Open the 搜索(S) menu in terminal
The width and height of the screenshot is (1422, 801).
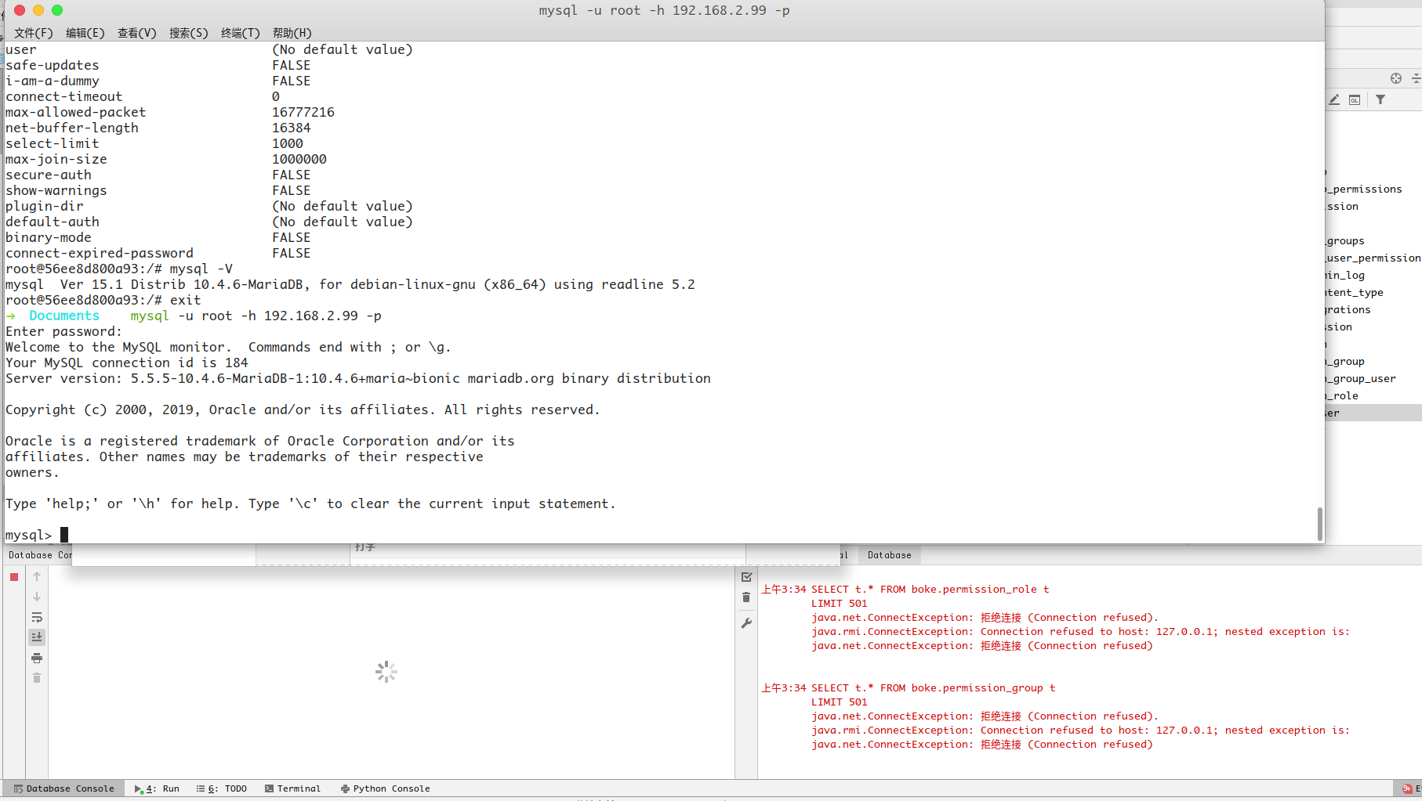(x=189, y=33)
